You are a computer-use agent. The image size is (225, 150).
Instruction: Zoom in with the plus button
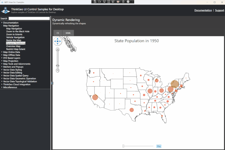pyautogui.click(x=57, y=49)
